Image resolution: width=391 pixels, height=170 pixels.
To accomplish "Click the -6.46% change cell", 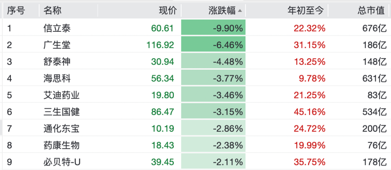I will point(214,45).
